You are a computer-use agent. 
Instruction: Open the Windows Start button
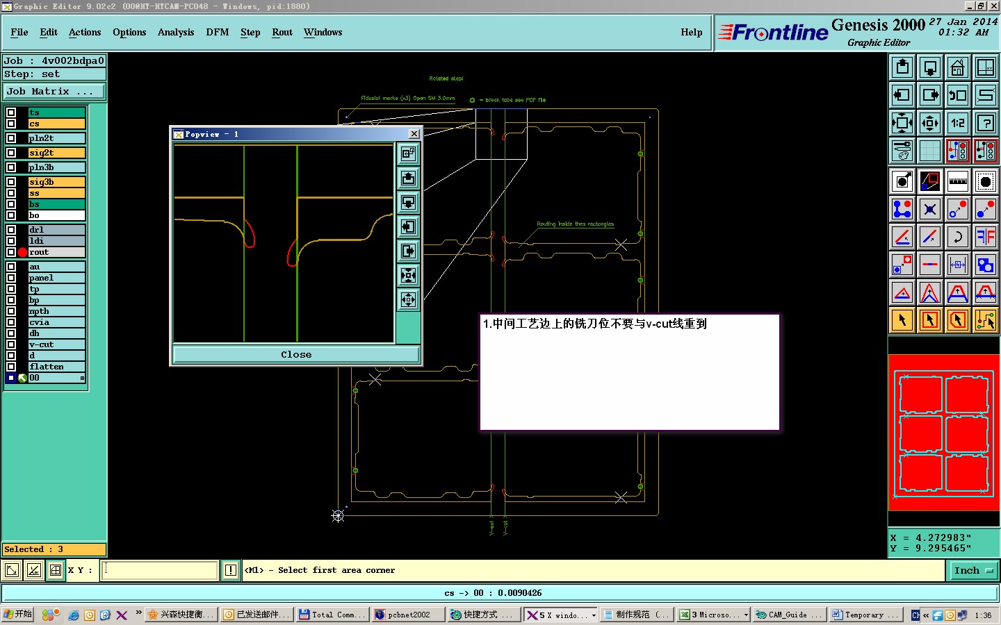point(17,615)
